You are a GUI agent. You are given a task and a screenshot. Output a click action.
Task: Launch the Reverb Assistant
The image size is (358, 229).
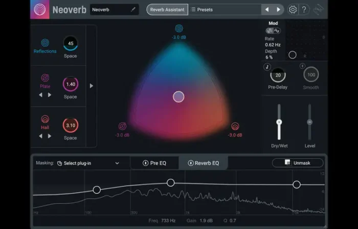pos(167,9)
